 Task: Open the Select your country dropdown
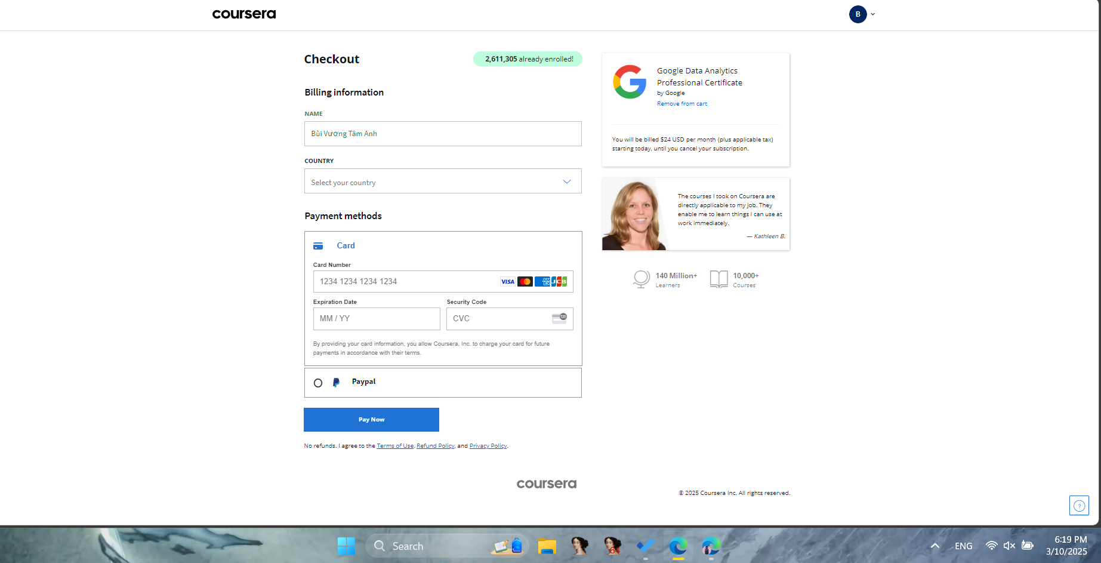pyautogui.click(x=442, y=181)
